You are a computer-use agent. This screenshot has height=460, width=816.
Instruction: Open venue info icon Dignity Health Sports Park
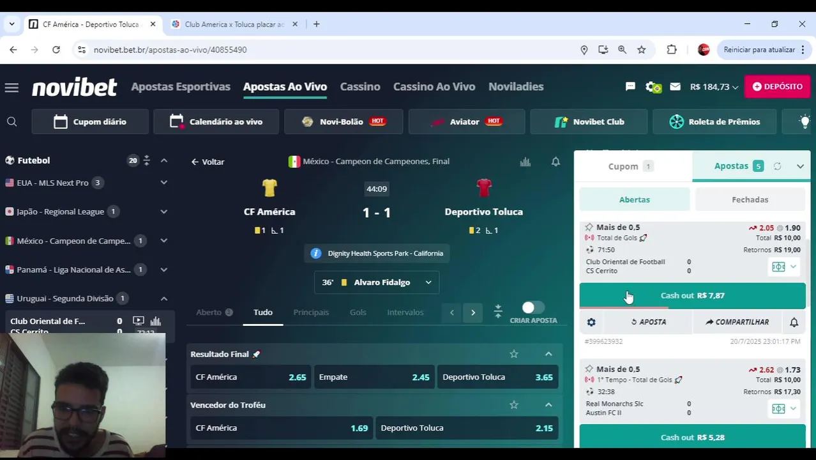(315, 254)
